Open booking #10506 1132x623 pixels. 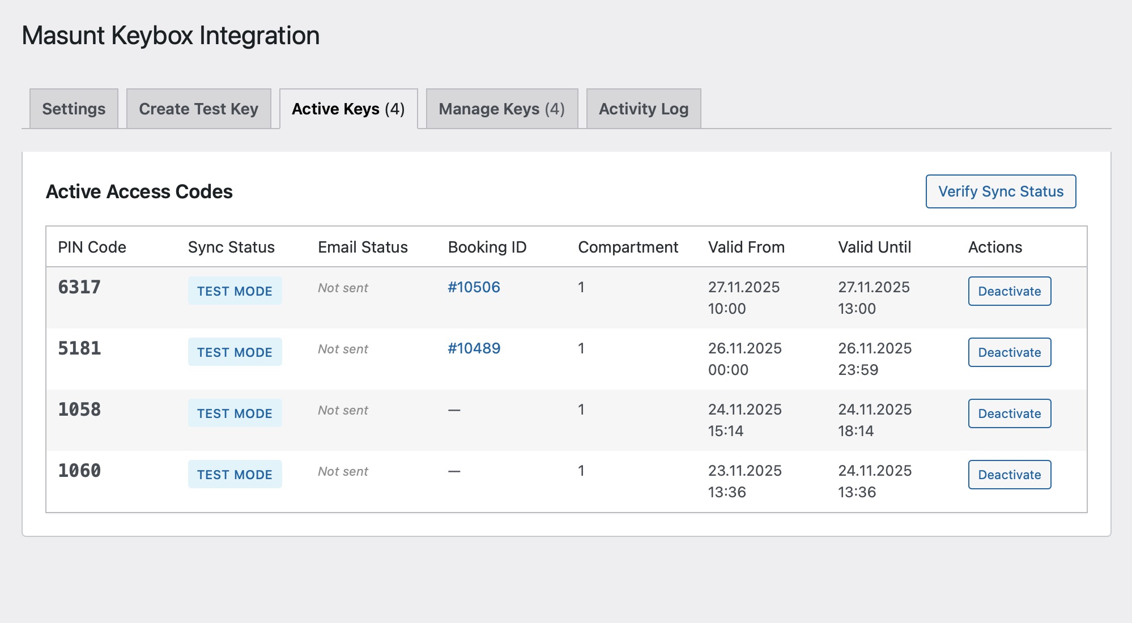pyautogui.click(x=474, y=287)
